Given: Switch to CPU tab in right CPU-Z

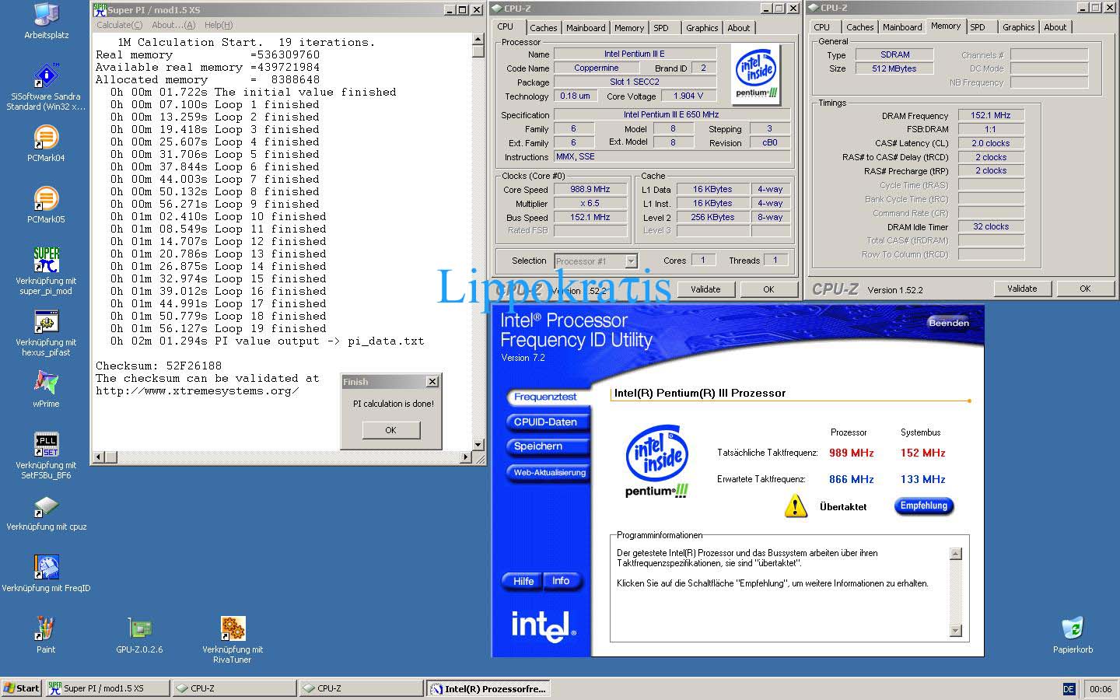Looking at the screenshot, I should [822, 27].
